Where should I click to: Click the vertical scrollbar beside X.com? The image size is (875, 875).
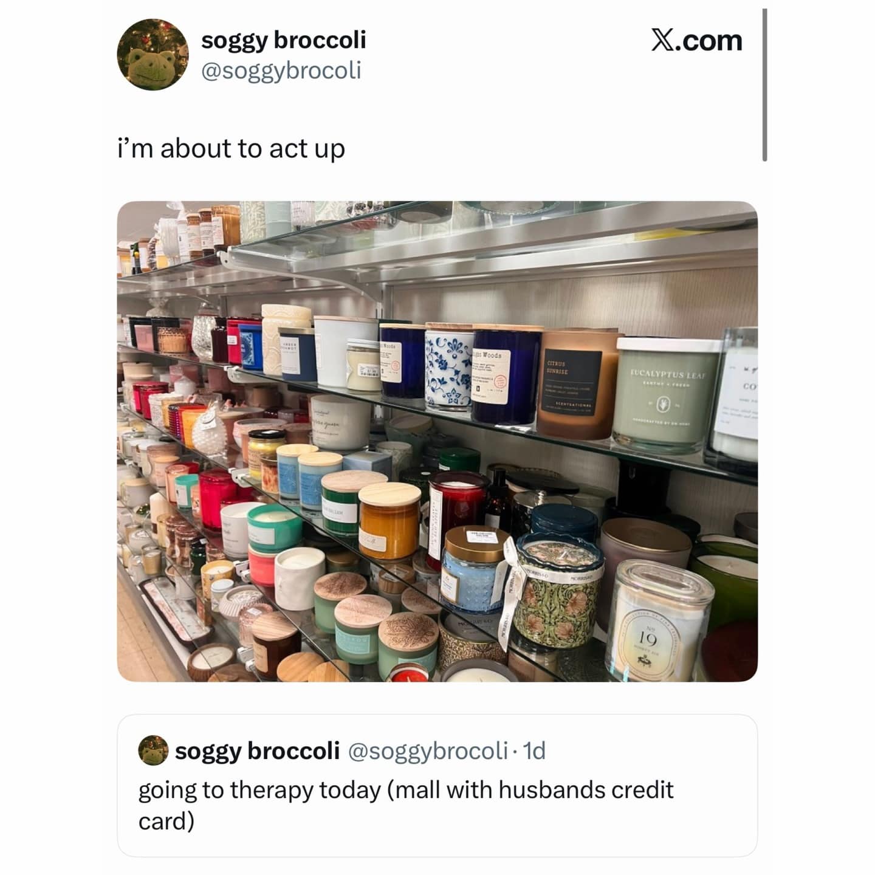coord(764,85)
